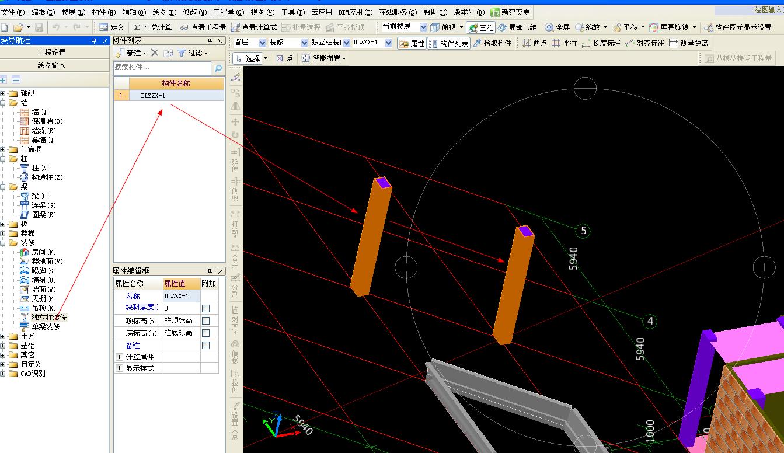This screenshot has height=453, width=784.
Task: Expand the 计算属性 property group
Action: 119,357
